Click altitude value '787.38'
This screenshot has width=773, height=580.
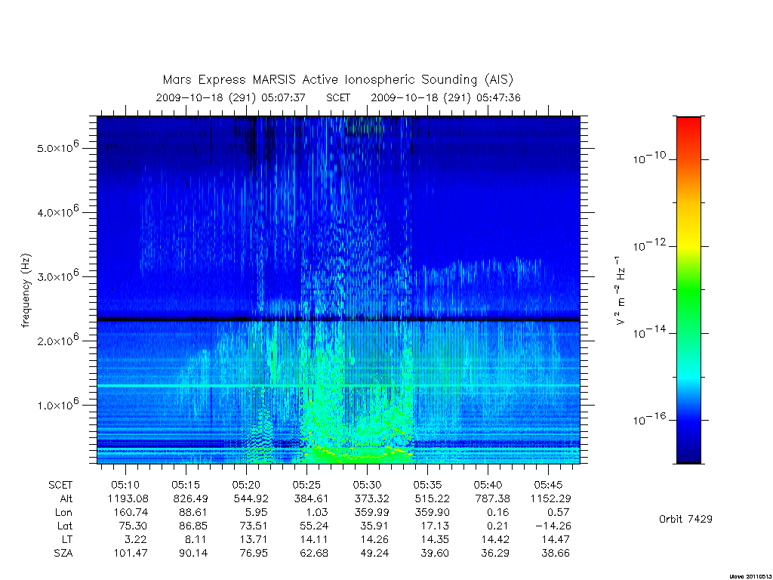(x=492, y=498)
